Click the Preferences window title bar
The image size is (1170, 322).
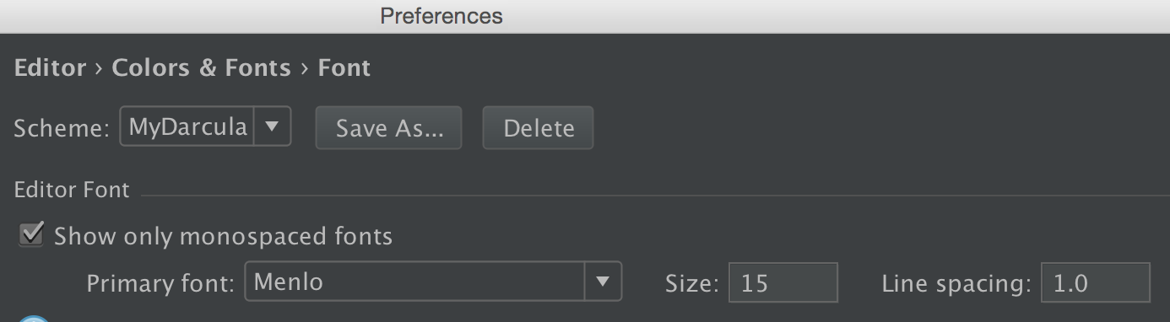pos(585,16)
